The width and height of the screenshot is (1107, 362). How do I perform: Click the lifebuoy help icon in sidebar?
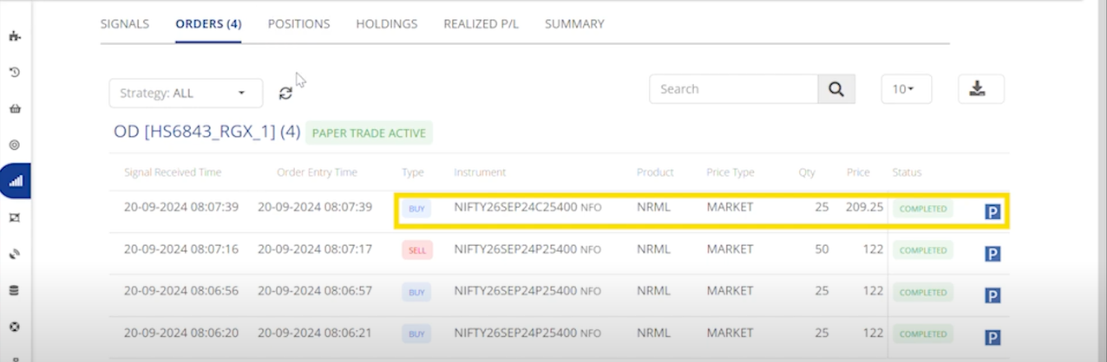pyautogui.click(x=15, y=327)
